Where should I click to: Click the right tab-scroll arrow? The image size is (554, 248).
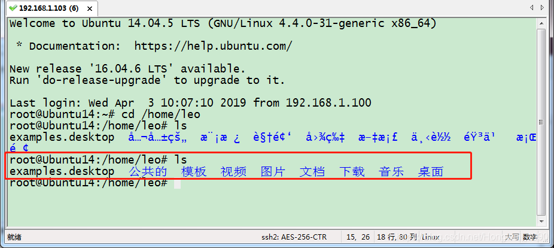coord(543,7)
